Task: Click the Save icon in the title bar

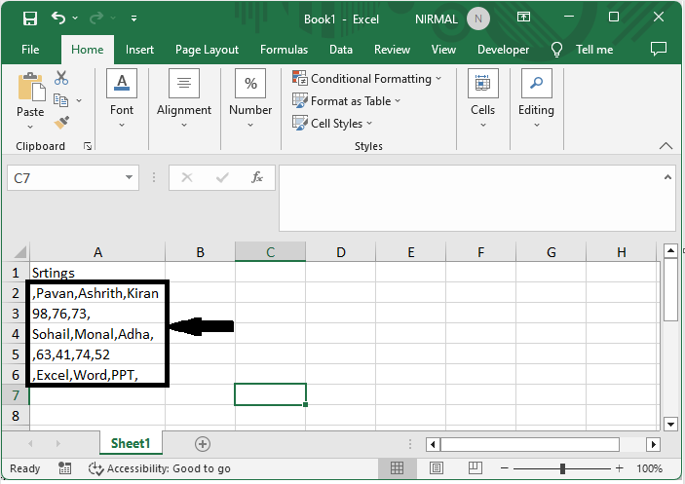Action: [30, 19]
